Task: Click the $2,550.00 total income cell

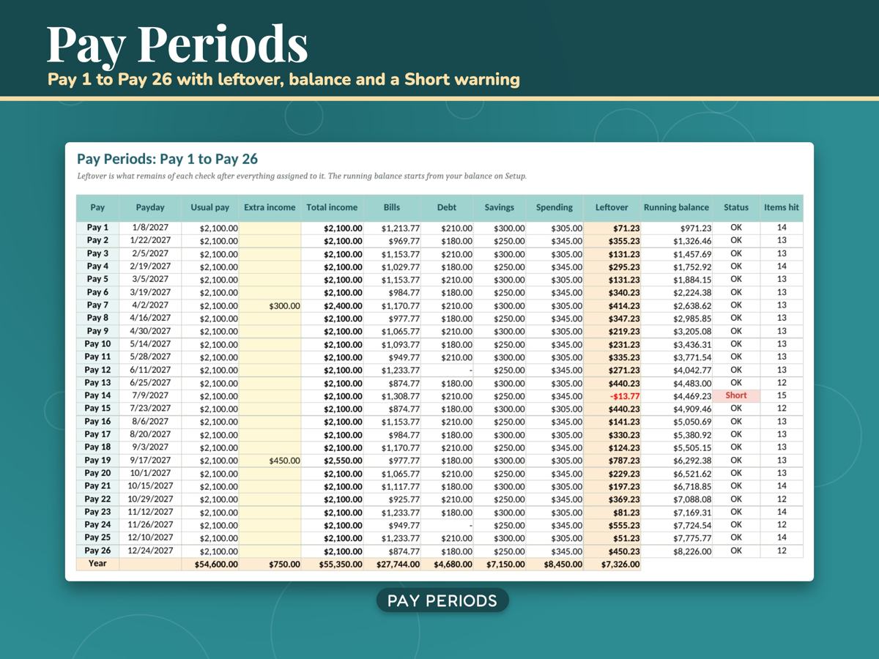Action: 332,461
